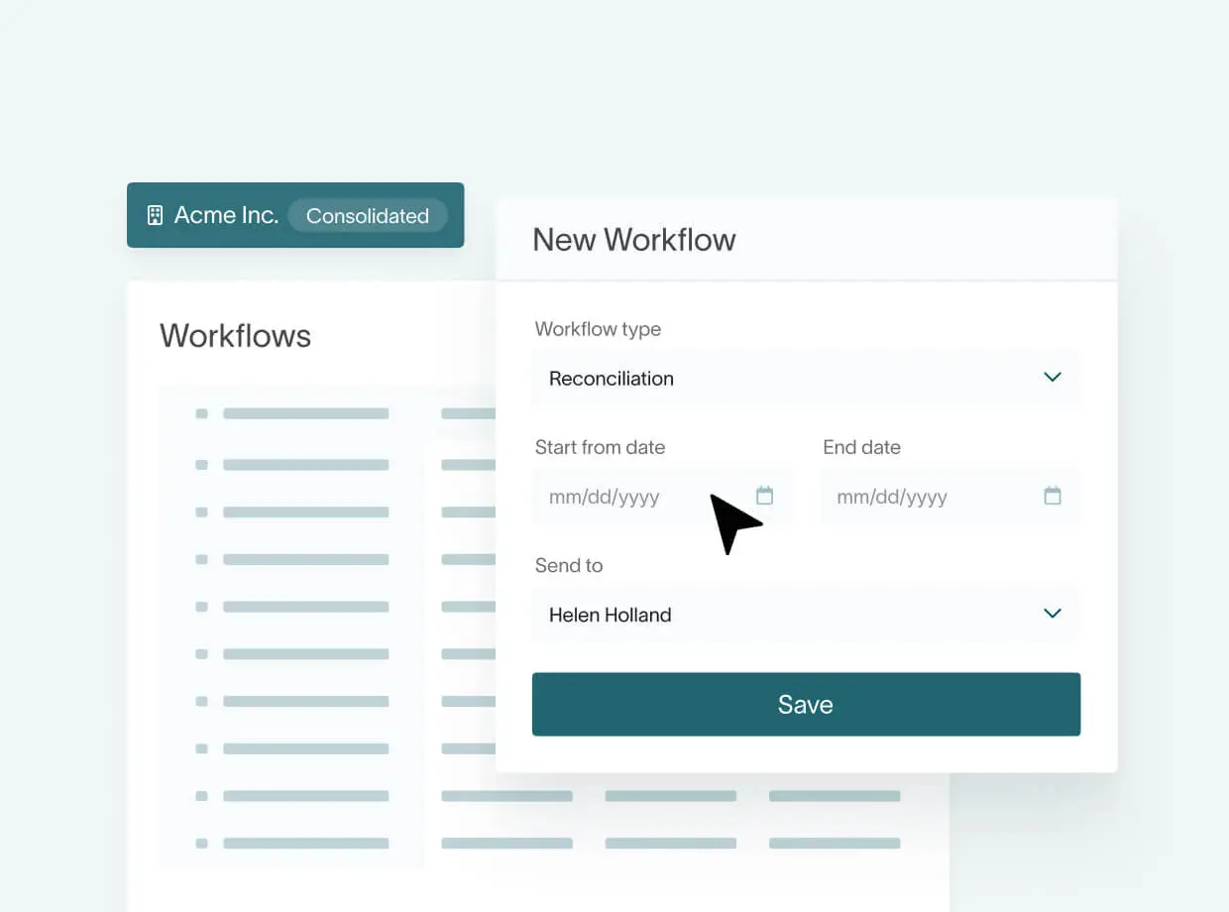Toggle the Consolidated badge on Acme Inc.
The image size is (1229, 912).
[368, 215]
